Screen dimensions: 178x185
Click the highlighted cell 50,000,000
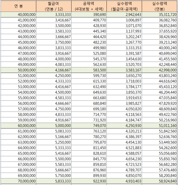18,70
